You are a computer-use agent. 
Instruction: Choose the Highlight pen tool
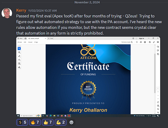click(19, 56)
